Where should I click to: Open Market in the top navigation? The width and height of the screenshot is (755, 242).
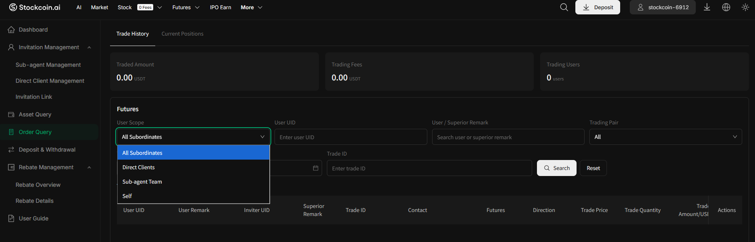tap(100, 7)
